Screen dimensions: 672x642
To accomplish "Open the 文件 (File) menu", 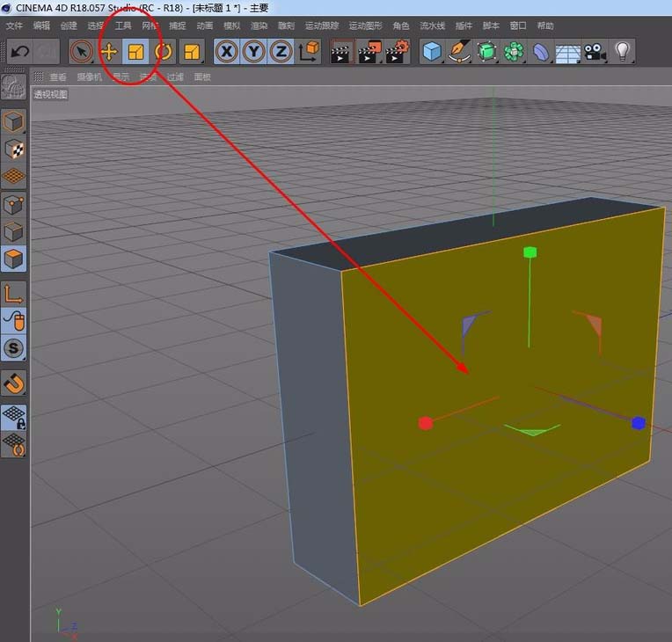I will tap(15, 26).
